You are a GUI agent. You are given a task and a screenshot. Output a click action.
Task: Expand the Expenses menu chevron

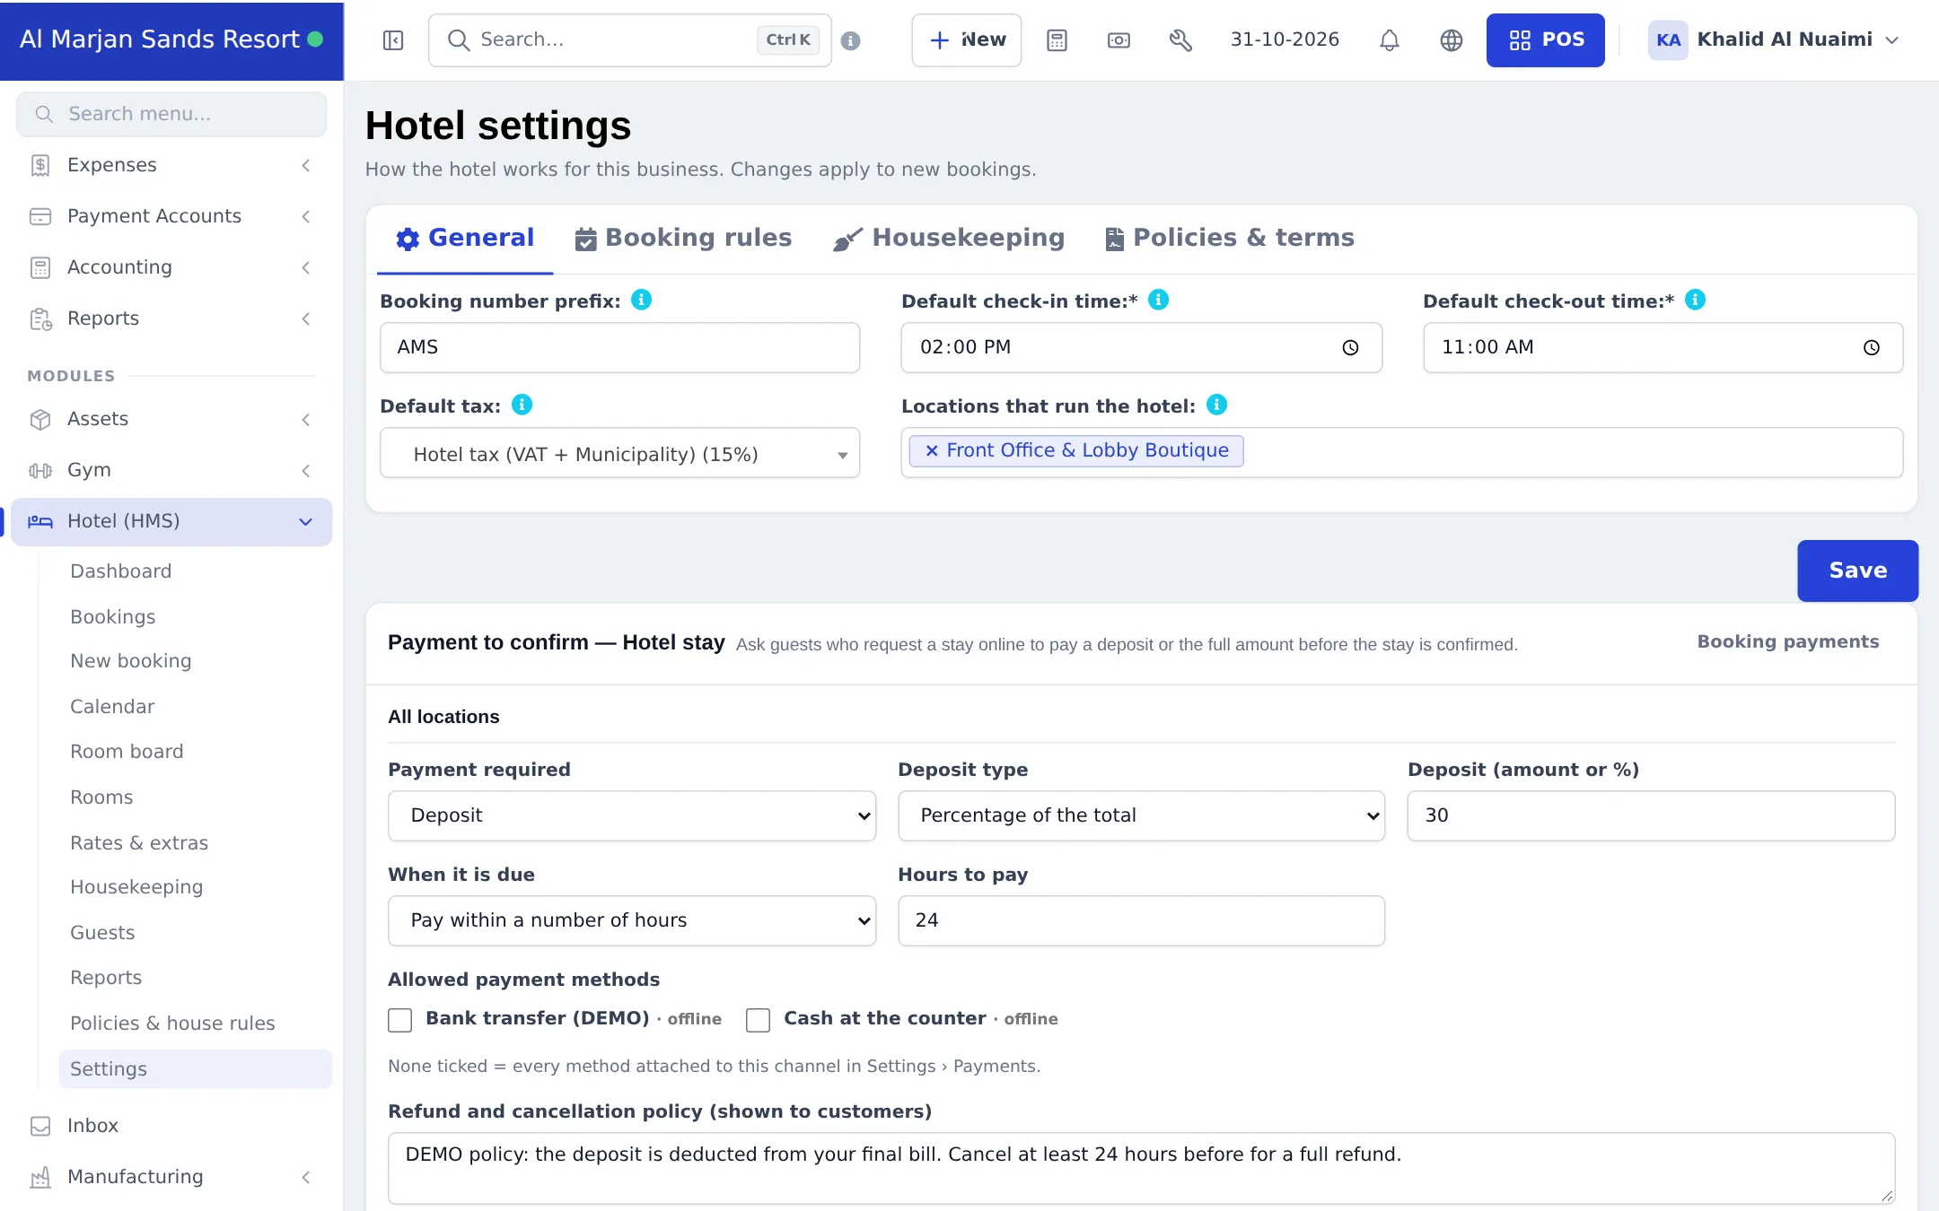pyautogui.click(x=306, y=165)
